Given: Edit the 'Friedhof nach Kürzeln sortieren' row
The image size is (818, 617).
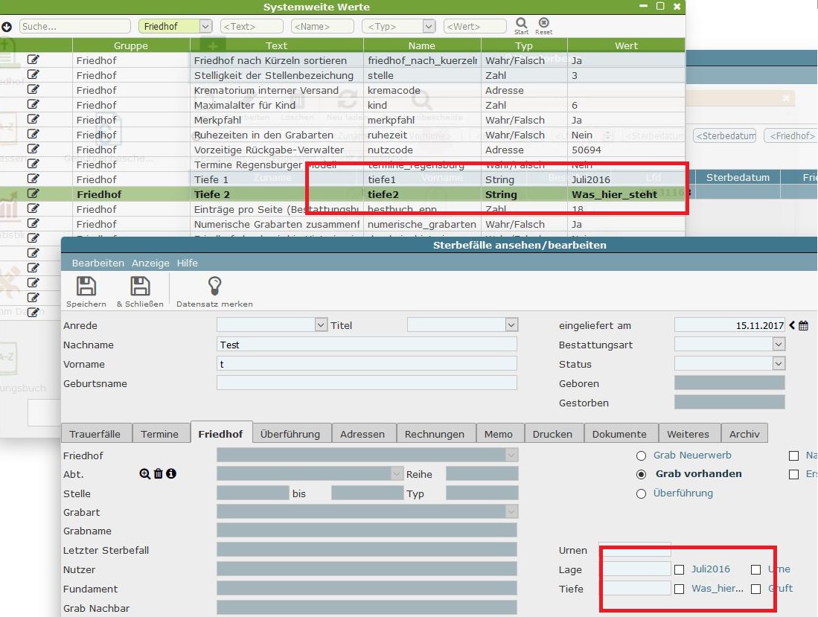Looking at the screenshot, I should point(33,60).
